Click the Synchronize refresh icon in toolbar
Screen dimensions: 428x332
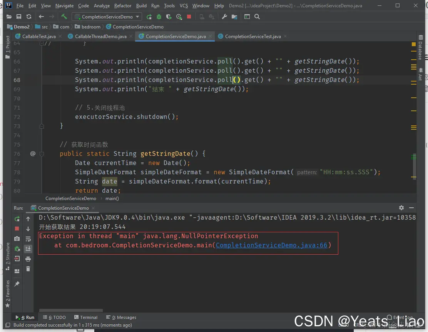pos(28,17)
